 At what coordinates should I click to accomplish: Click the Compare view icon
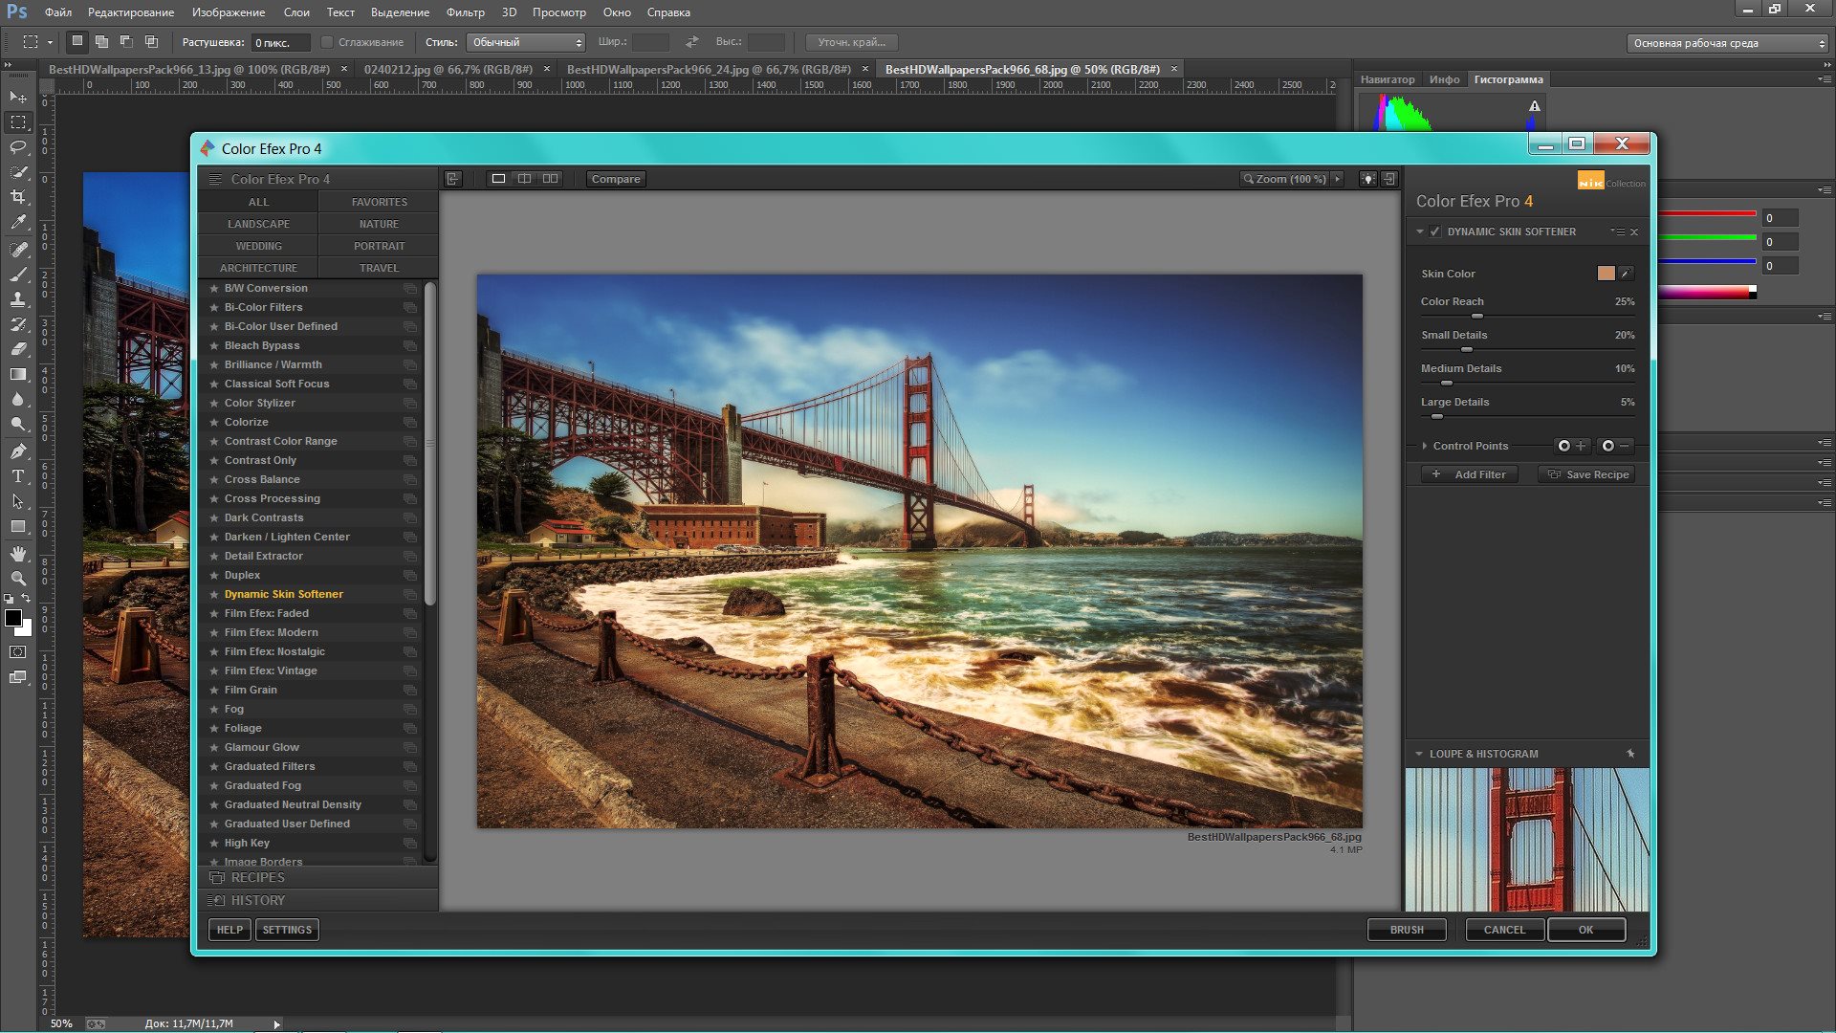click(614, 178)
